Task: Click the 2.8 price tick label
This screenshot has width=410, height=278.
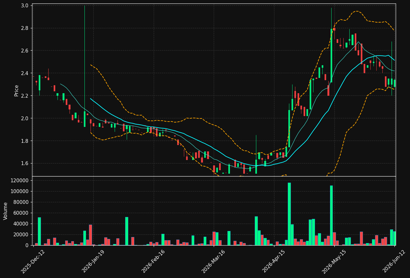Action: pos(25,28)
